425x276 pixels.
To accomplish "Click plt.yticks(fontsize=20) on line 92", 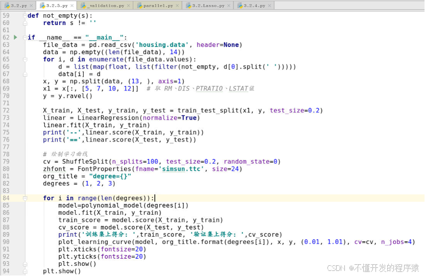I will 102,257.
